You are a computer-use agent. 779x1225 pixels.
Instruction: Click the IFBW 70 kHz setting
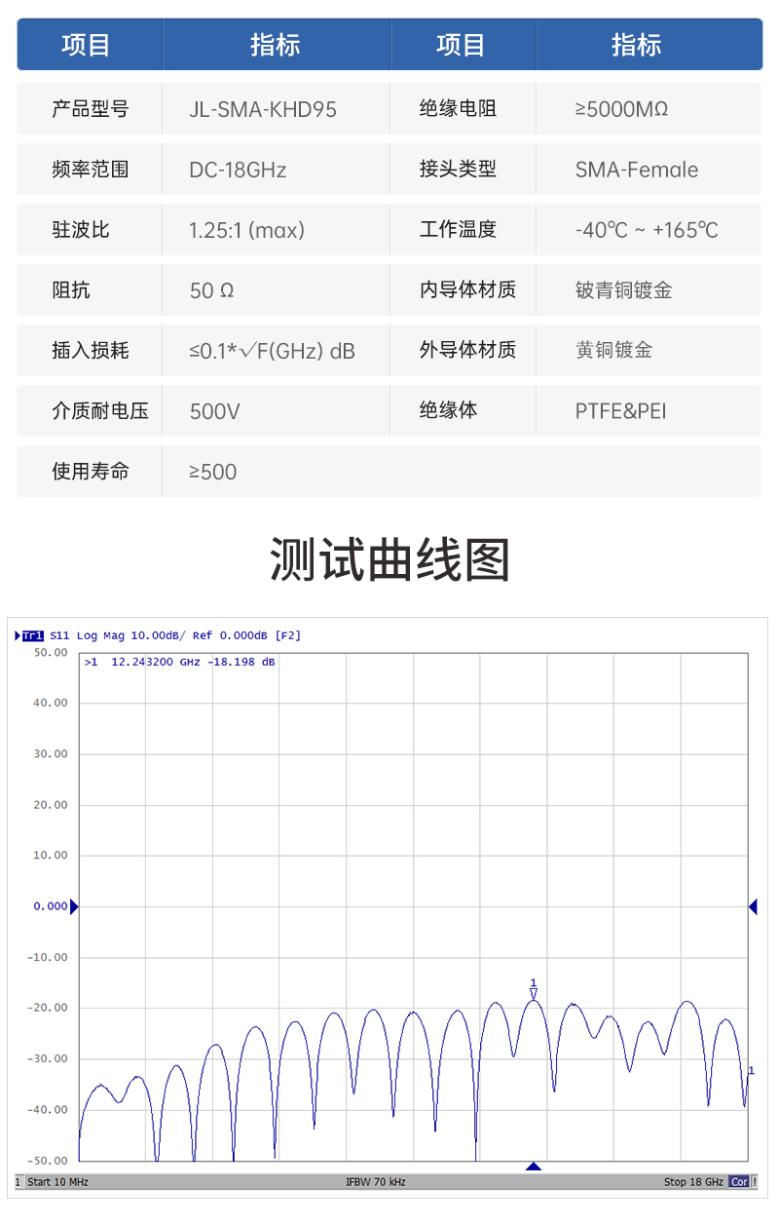[x=375, y=1182]
